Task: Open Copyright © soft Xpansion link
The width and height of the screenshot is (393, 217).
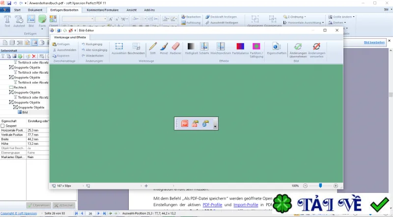Action: tap(19, 213)
